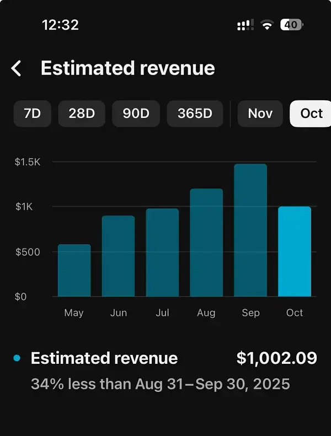The height and width of the screenshot is (436, 331).
Task: Choose the 365D time range
Action: [195, 114]
